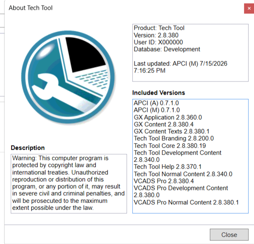Image resolution: width=254 pixels, height=244 pixels.
Task: Select VCADS Pro Development Content row
Action: coord(181,191)
